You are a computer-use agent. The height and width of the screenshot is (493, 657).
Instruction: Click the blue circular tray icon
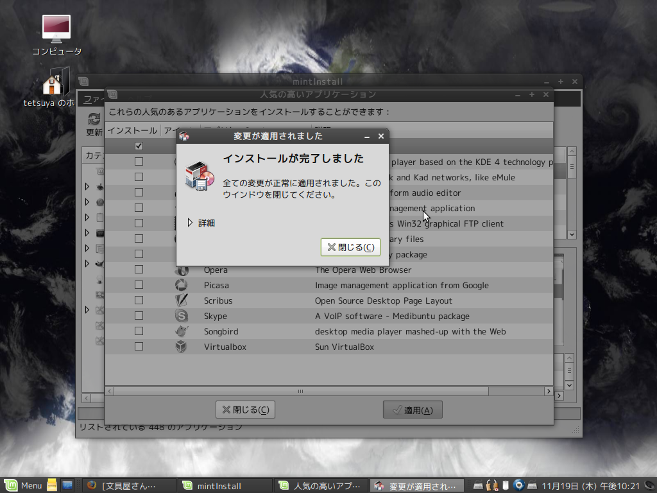pyautogui.click(x=518, y=485)
